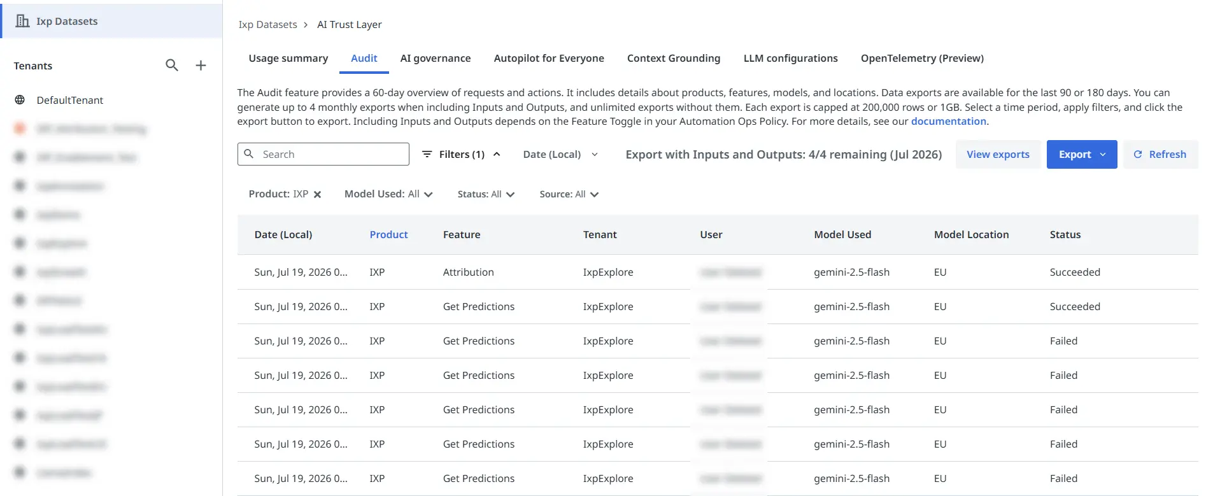Click the Refresh circular arrow icon

[x=1138, y=154]
